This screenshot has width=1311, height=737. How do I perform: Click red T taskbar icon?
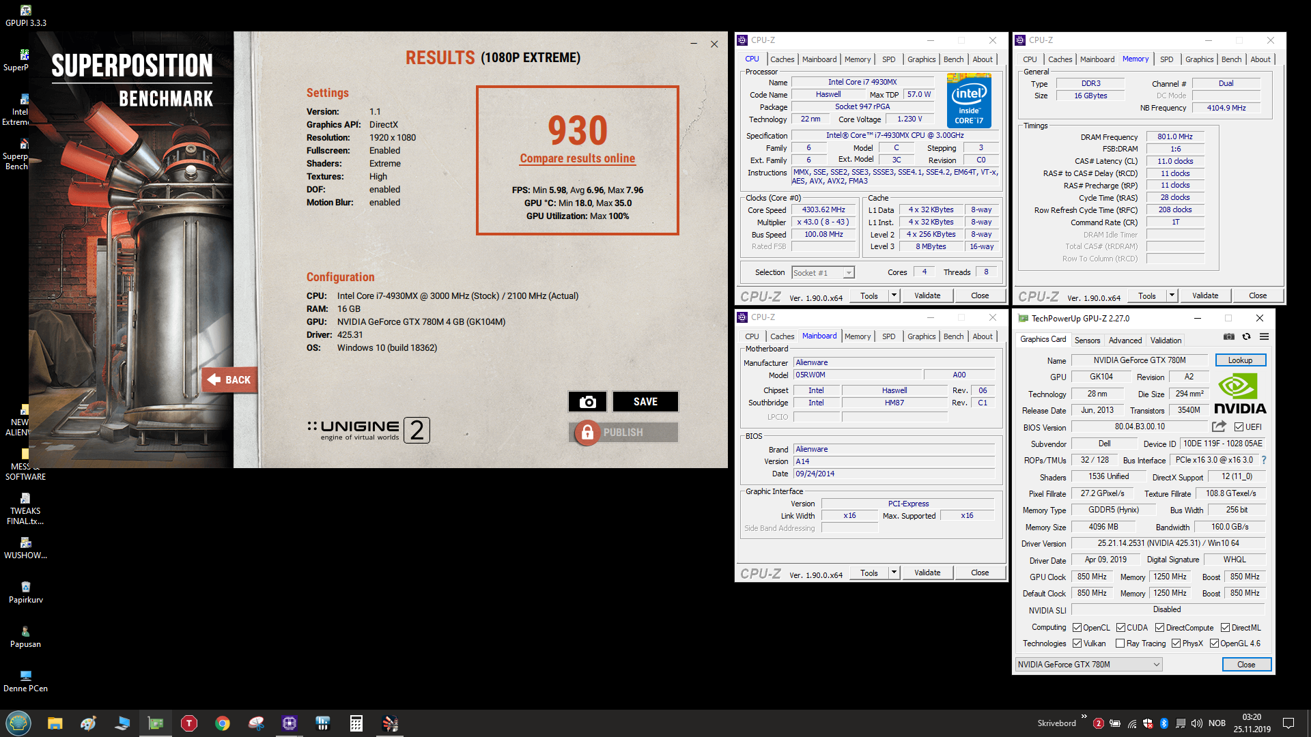[x=189, y=723]
